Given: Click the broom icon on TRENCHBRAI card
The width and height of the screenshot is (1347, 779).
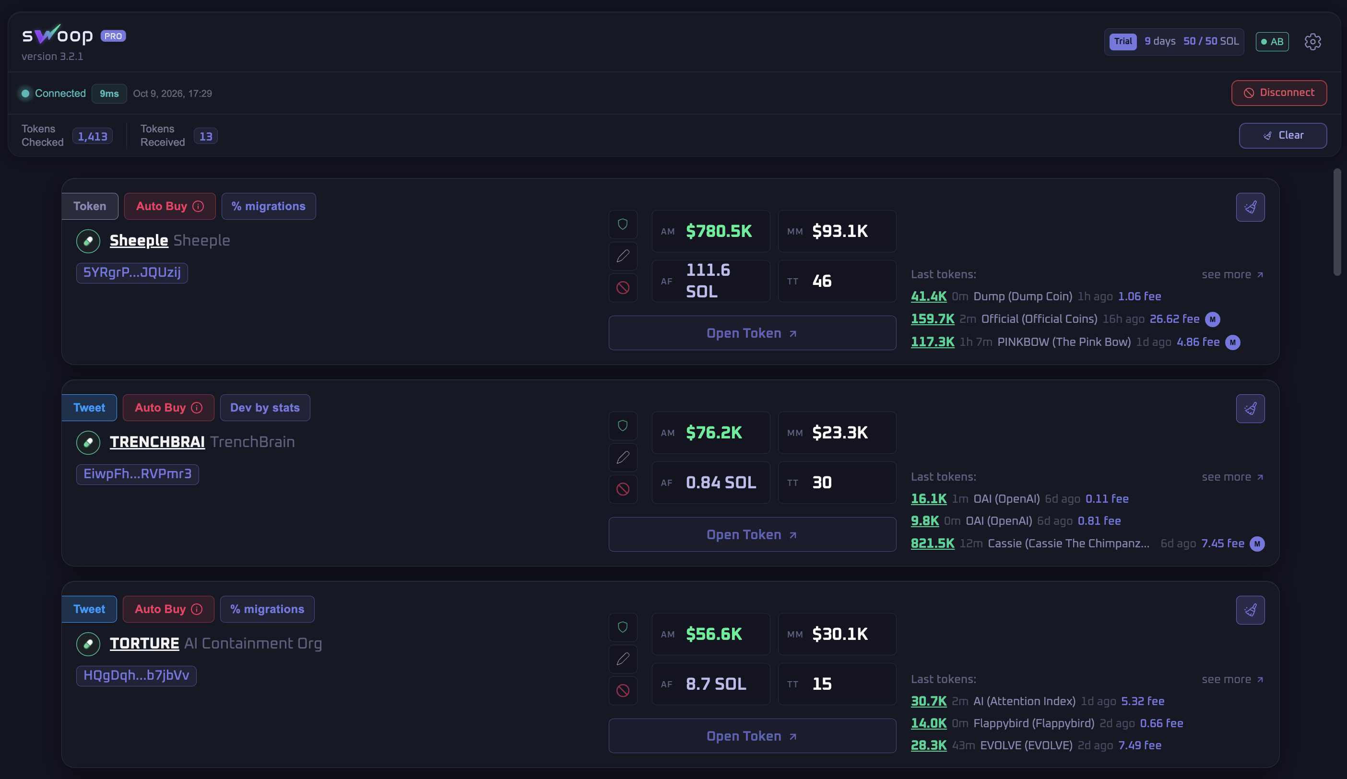Looking at the screenshot, I should pyautogui.click(x=1250, y=409).
